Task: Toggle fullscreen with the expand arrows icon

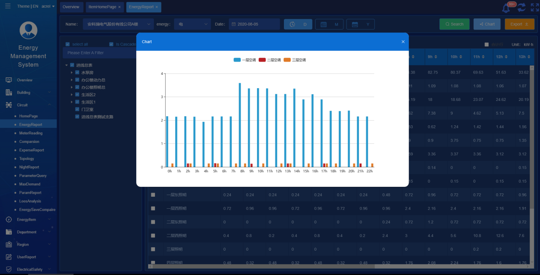Action: pyautogui.click(x=534, y=7)
